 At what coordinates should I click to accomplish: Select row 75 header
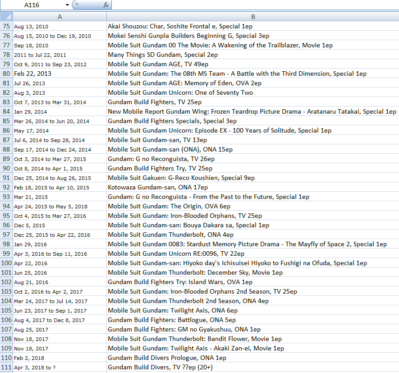pos(6,26)
